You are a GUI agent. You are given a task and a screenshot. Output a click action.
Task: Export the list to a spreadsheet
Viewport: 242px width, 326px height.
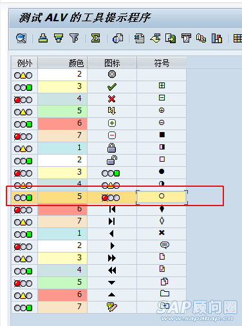[x=140, y=39]
